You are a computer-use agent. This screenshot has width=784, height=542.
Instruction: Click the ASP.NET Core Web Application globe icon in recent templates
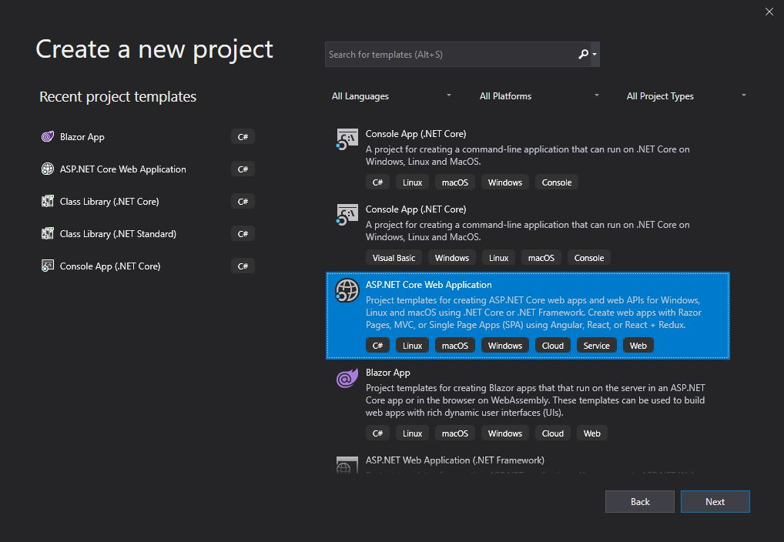click(48, 169)
